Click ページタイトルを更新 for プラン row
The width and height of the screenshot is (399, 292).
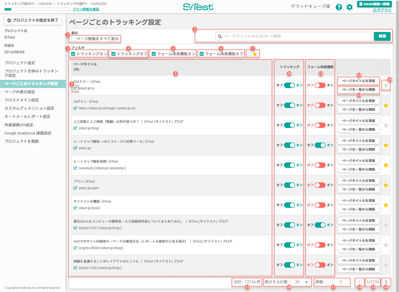pos(358,181)
